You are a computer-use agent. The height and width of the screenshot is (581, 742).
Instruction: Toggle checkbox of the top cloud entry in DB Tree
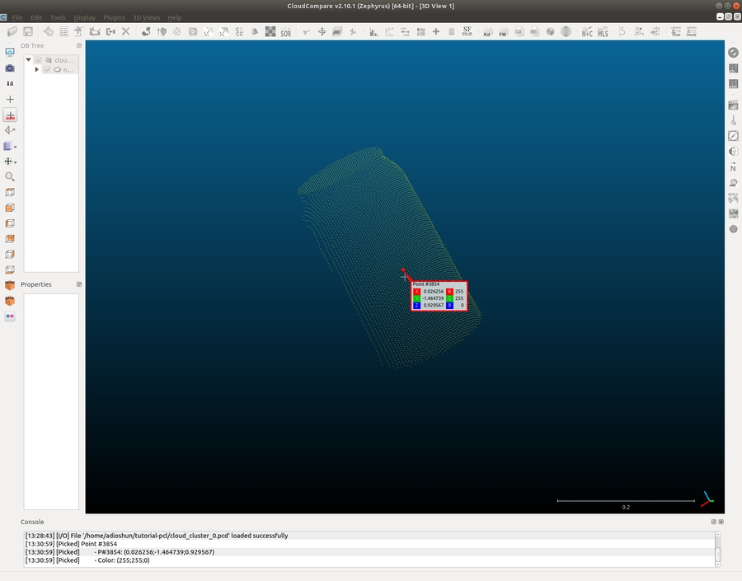(x=38, y=60)
